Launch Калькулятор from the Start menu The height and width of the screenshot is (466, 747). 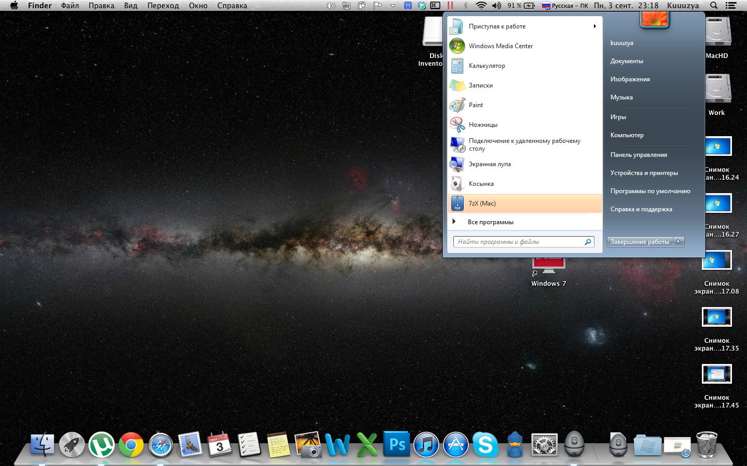524,66
